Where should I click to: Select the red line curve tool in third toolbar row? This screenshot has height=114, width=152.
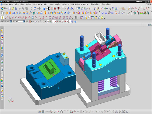click(x=6, y=17)
